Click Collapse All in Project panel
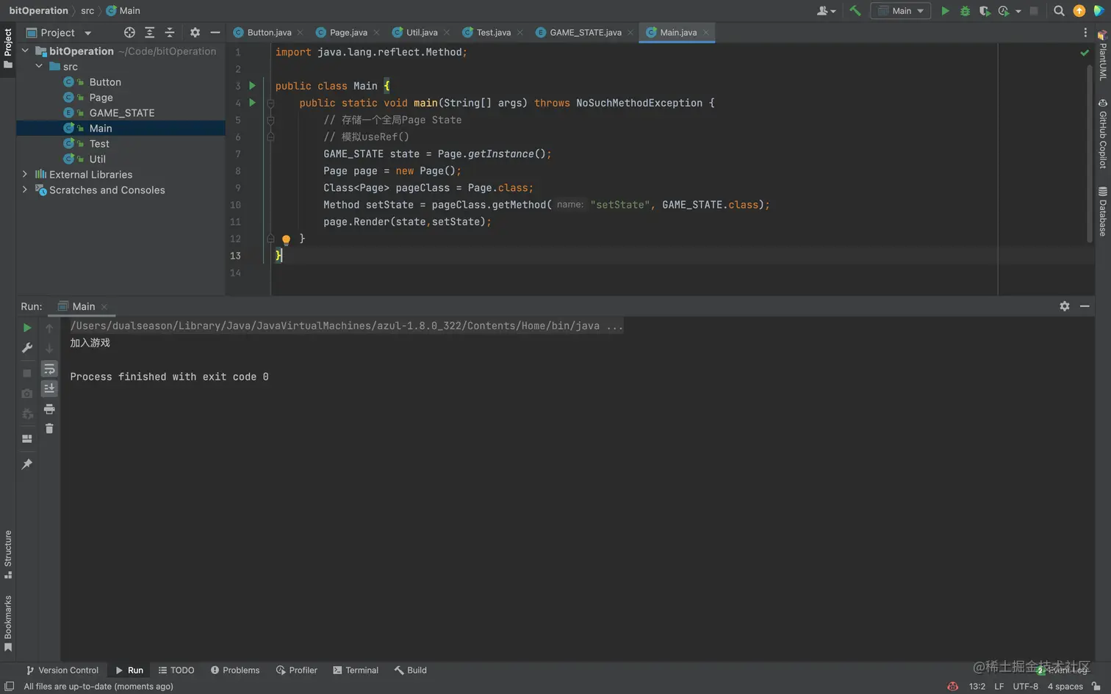Screen dimensions: 1111x694 pos(169,32)
